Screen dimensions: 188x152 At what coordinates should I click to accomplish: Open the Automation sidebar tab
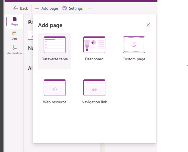[15, 50]
